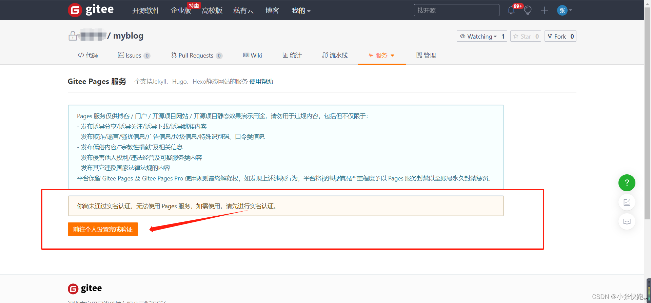Click real-name verification warning message
The height and width of the screenshot is (303, 651).
click(x=286, y=206)
